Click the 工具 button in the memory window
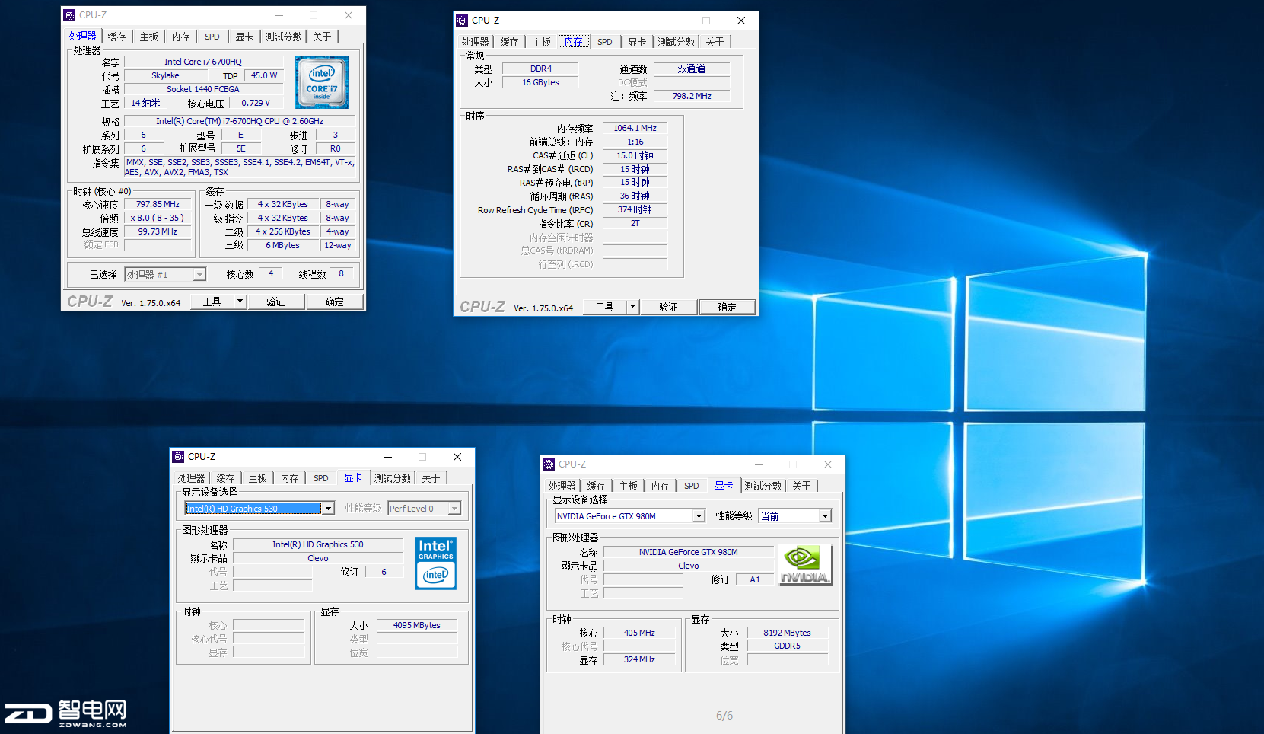 pyautogui.click(x=604, y=307)
